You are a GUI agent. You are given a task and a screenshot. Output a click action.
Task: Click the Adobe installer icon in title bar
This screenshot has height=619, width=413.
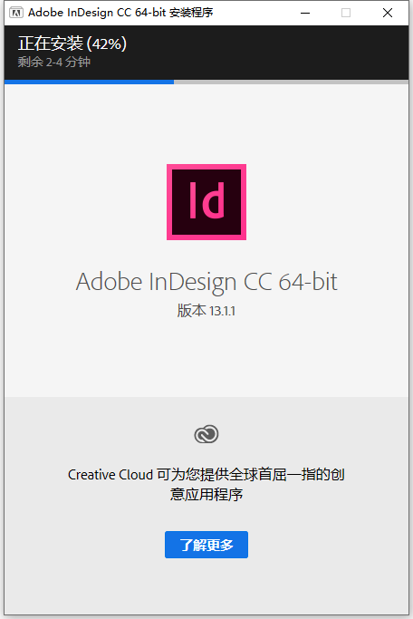click(16, 13)
